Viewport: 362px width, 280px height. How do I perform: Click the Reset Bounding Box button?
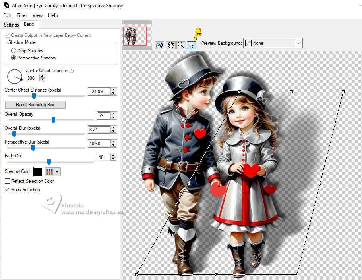coord(35,105)
